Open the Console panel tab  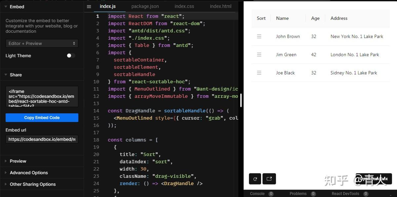tap(257, 194)
